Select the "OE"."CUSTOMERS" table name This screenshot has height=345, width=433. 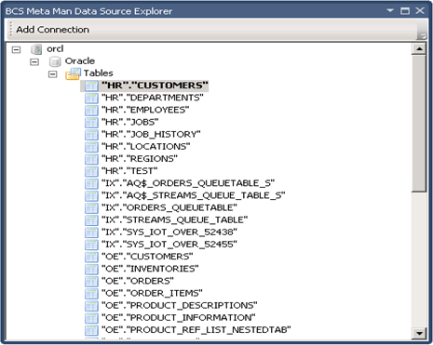(147, 257)
